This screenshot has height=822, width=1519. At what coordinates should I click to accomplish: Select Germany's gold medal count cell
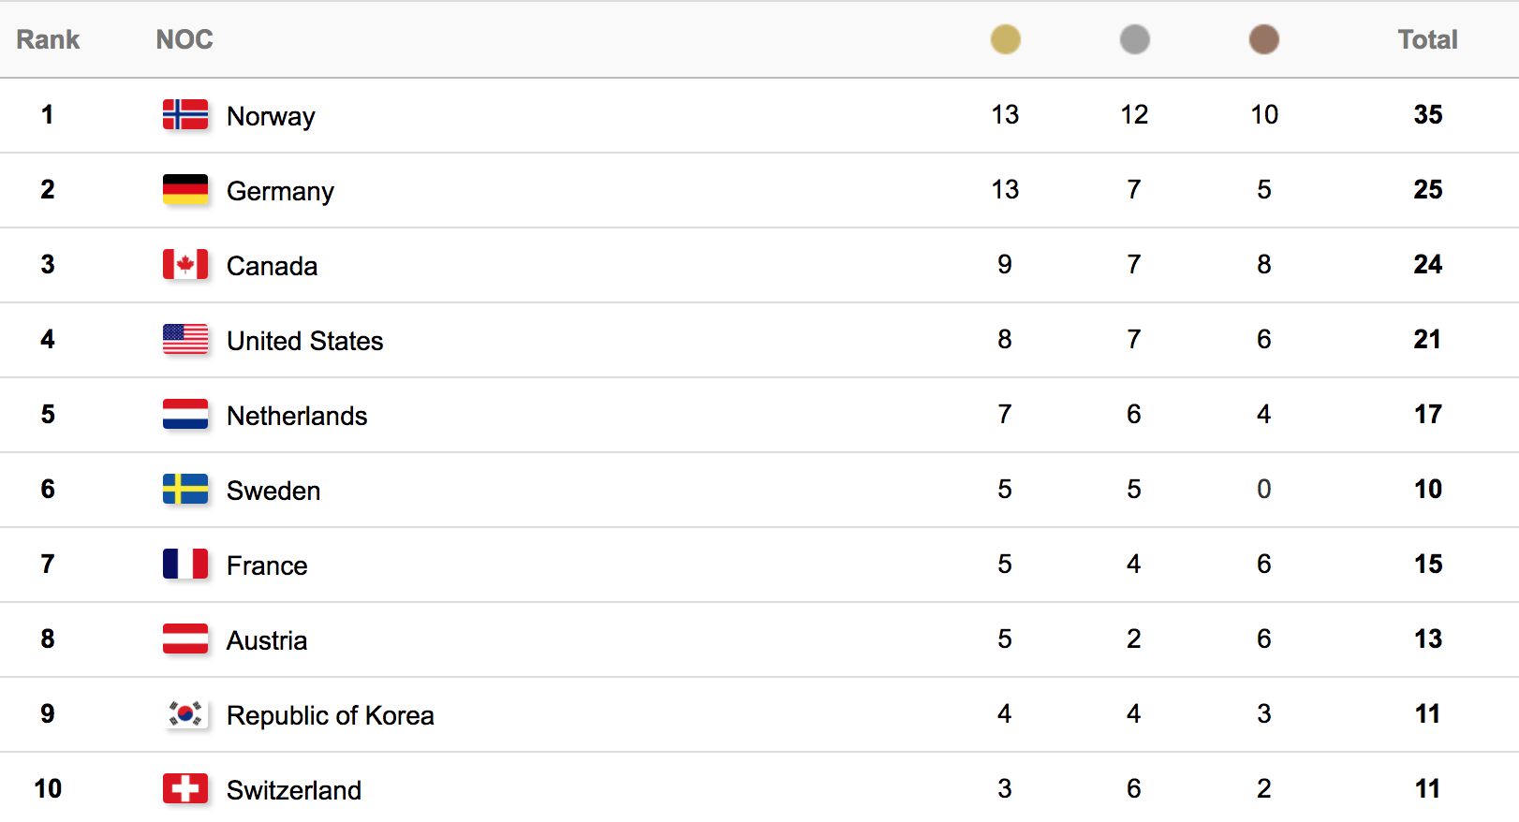(x=1005, y=189)
